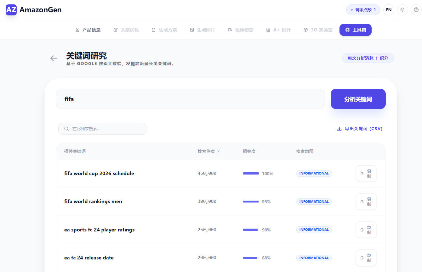Copy the 'ea sports fc 24 player ratings' keyword
The height and width of the screenshot is (272, 422).
click(366, 230)
